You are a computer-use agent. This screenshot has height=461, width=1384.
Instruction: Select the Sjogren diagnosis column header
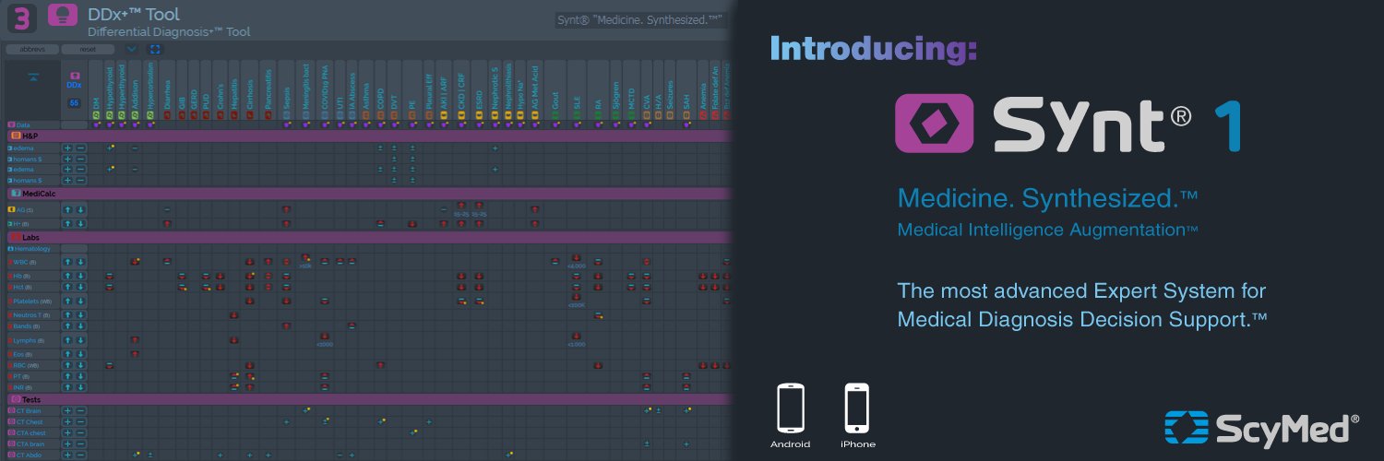(615, 90)
